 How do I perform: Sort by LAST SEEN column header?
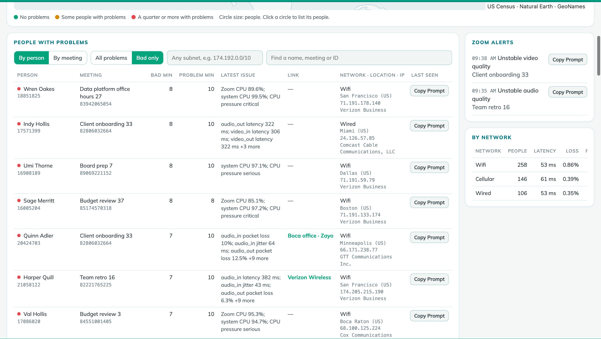pyautogui.click(x=425, y=75)
